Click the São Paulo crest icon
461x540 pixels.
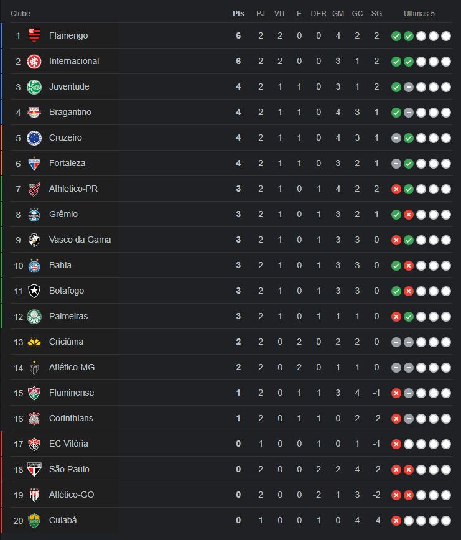click(x=34, y=469)
